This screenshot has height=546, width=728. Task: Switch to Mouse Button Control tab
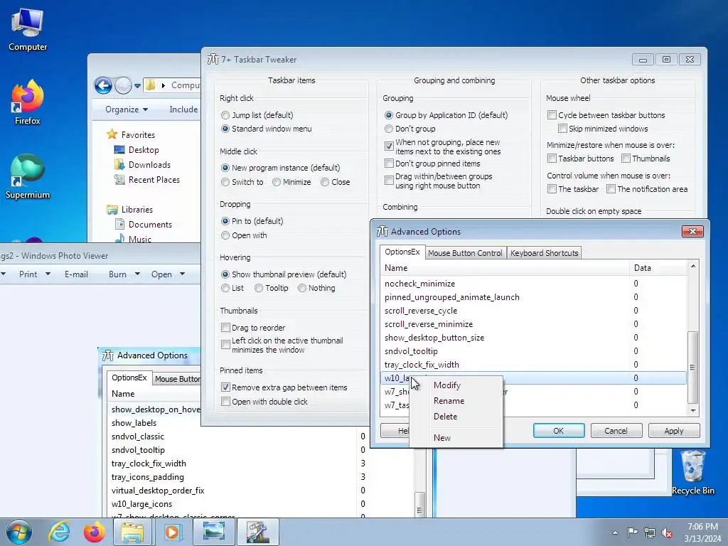pos(465,253)
